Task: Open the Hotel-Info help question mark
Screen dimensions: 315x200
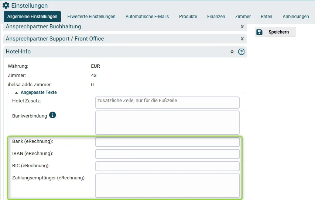Action: click(241, 52)
